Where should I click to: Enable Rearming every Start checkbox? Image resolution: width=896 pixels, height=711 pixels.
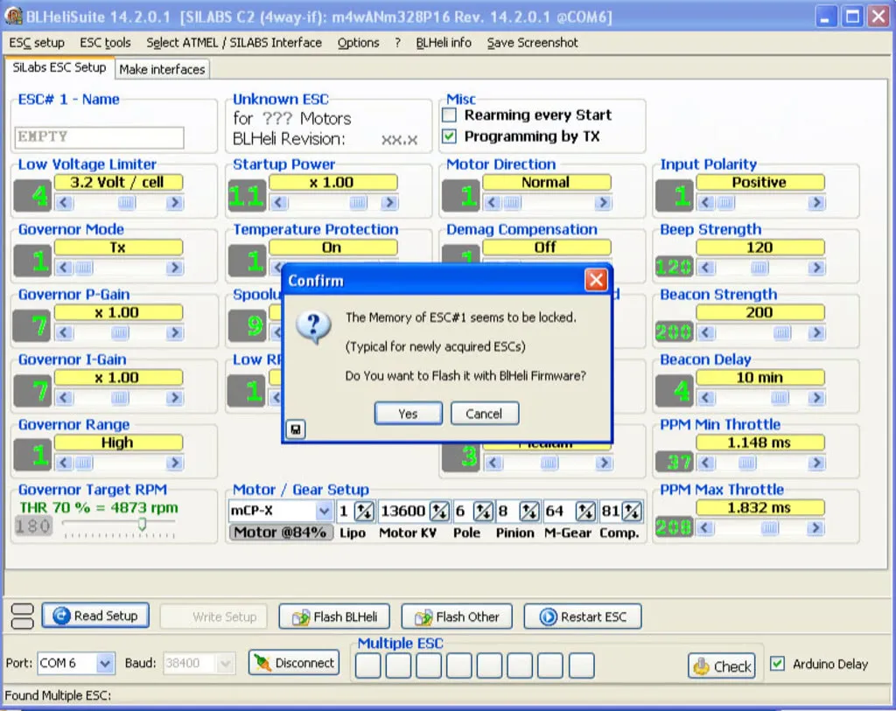click(450, 115)
